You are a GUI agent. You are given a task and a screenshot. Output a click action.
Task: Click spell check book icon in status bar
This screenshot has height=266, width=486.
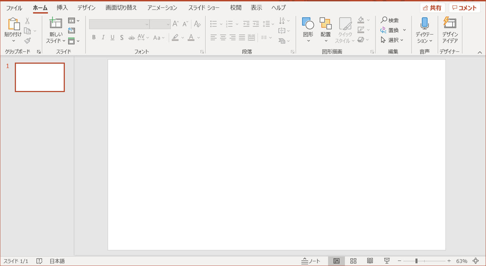pos(39,261)
